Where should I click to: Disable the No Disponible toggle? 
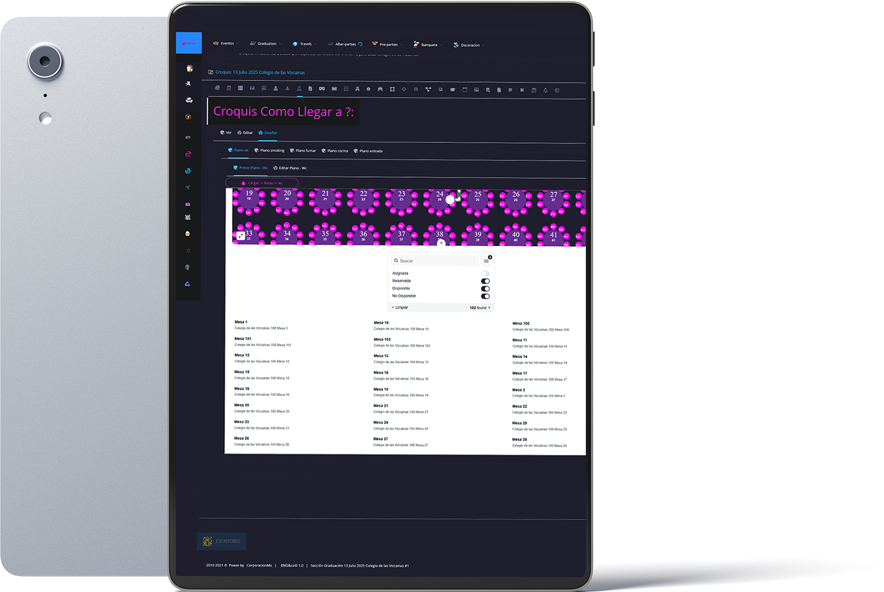coord(485,296)
